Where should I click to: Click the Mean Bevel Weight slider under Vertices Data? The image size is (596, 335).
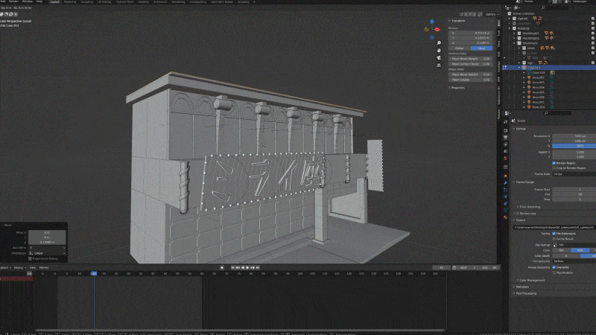pyautogui.click(x=471, y=59)
